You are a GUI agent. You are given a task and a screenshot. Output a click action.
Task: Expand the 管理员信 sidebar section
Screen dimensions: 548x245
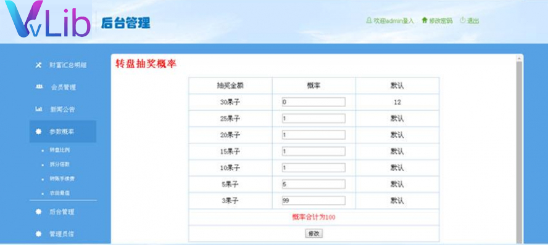[x=62, y=234]
